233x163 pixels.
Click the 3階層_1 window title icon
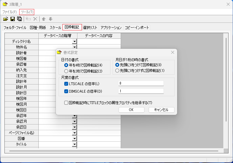(x=5, y=4)
